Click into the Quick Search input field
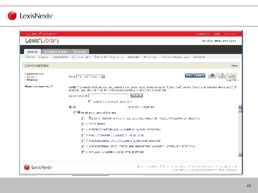Viewport: 258px width, 193px height. click(109, 96)
